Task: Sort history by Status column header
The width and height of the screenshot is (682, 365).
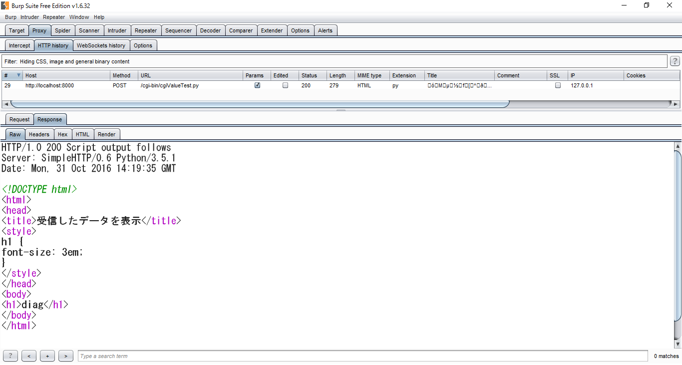Action: click(x=313, y=75)
